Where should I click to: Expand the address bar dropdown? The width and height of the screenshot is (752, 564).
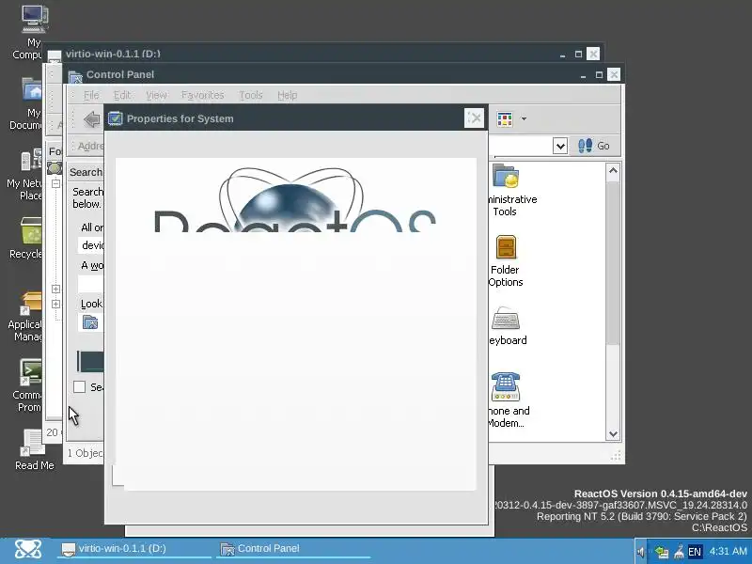pyautogui.click(x=560, y=146)
